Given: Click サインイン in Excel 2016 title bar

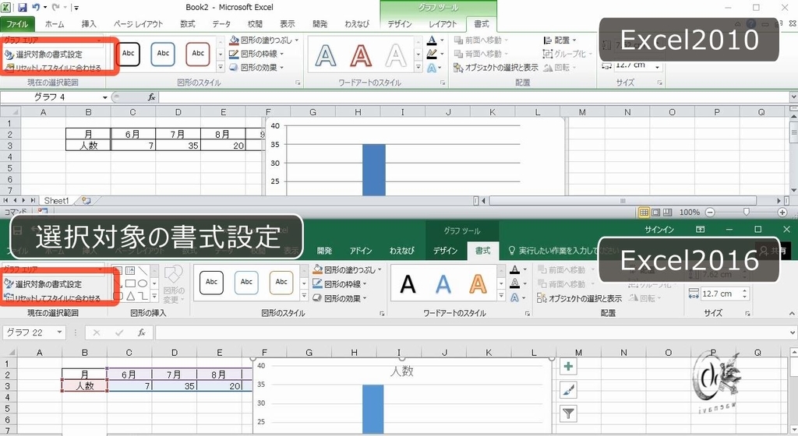Looking at the screenshot, I should 659,230.
